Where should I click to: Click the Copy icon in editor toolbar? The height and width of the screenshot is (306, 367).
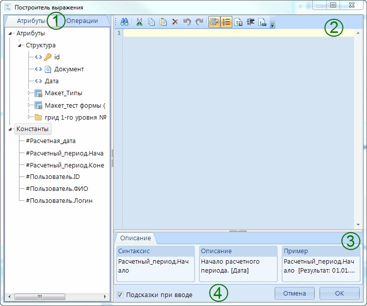point(151,22)
